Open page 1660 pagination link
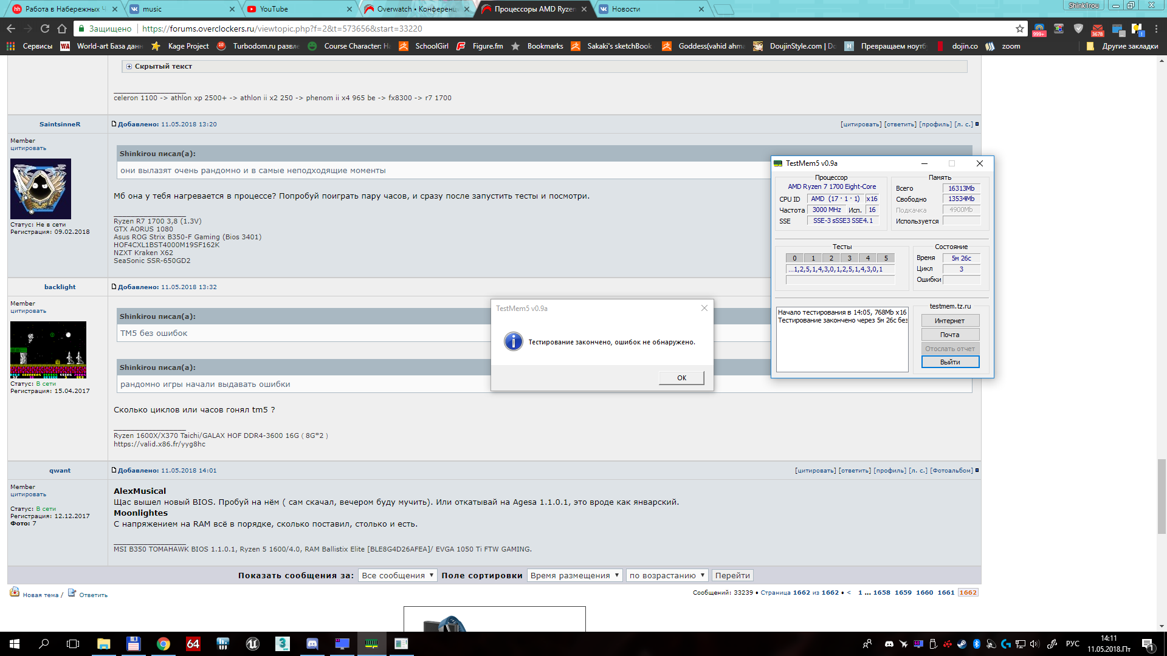Image resolution: width=1167 pixels, height=656 pixels. click(x=924, y=593)
